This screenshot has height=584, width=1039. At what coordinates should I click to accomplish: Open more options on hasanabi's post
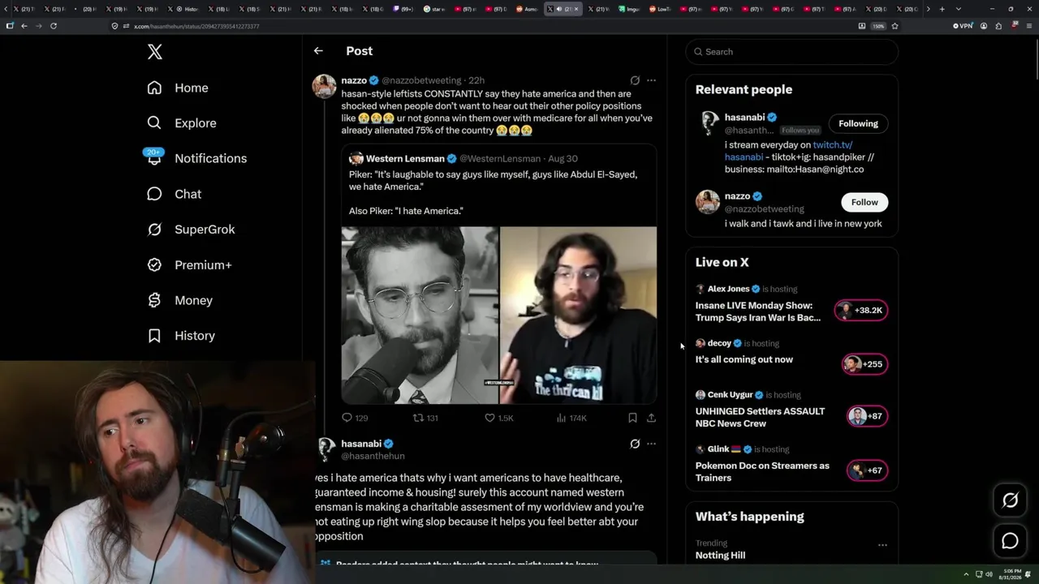pos(651,444)
